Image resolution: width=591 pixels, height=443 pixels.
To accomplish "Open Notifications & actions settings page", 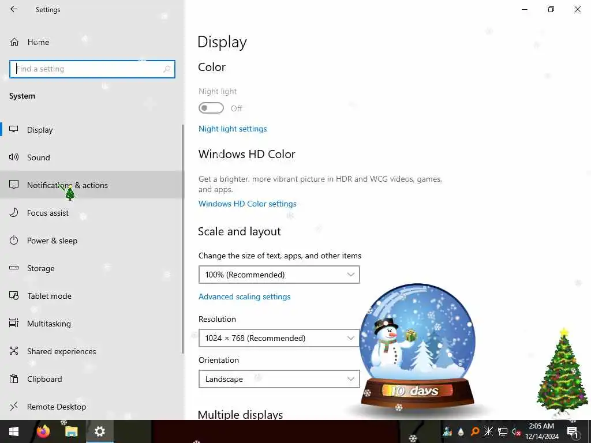I will [92, 185].
